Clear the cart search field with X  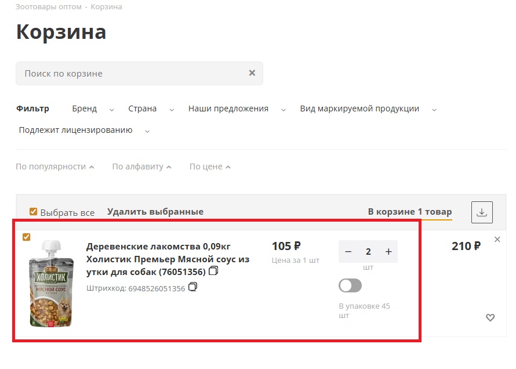[252, 73]
